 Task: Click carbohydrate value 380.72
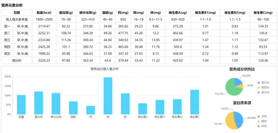88,47
